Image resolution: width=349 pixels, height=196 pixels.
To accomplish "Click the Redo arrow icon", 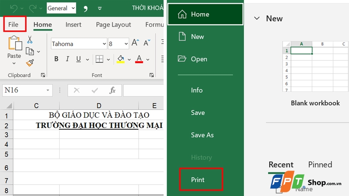I will tap(33, 8).
